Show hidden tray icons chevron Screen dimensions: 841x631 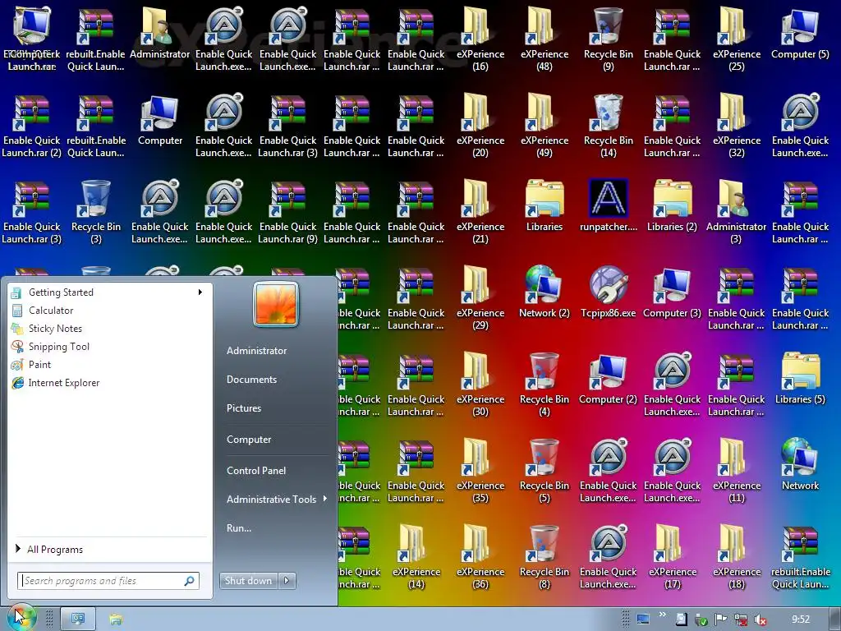663,615
